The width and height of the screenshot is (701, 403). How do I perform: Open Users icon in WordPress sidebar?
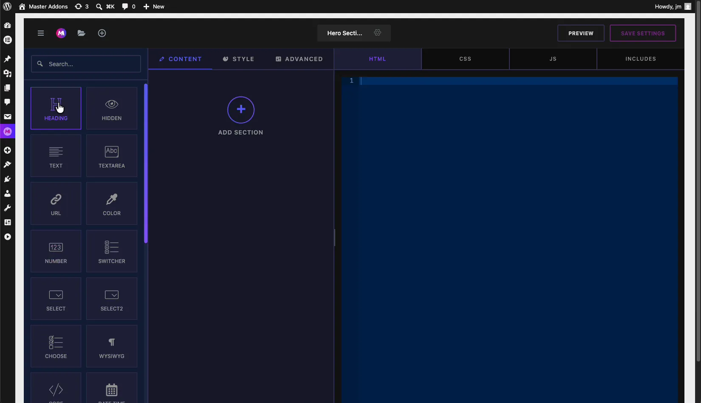pyautogui.click(x=7, y=193)
